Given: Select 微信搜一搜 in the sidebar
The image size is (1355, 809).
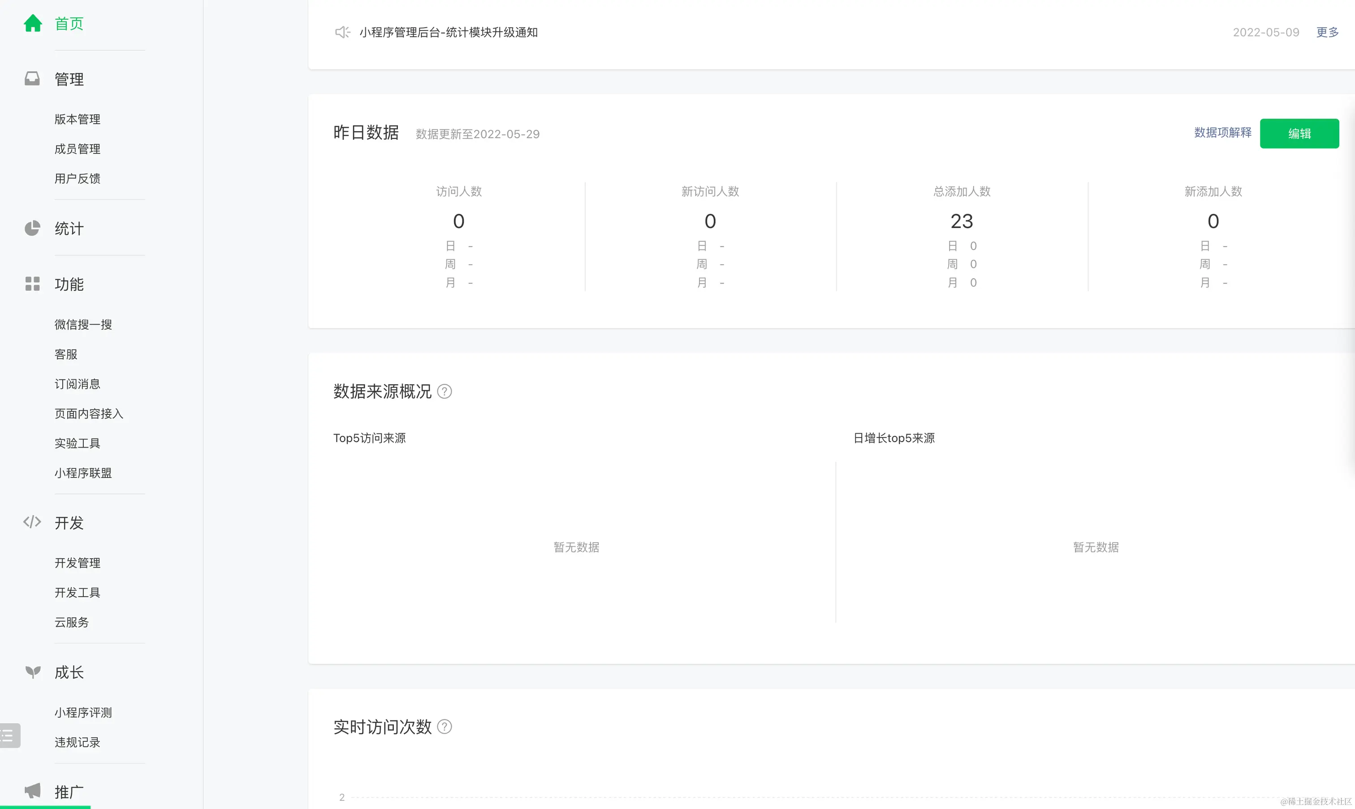Looking at the screenshot, I should [x=83, y=325].
